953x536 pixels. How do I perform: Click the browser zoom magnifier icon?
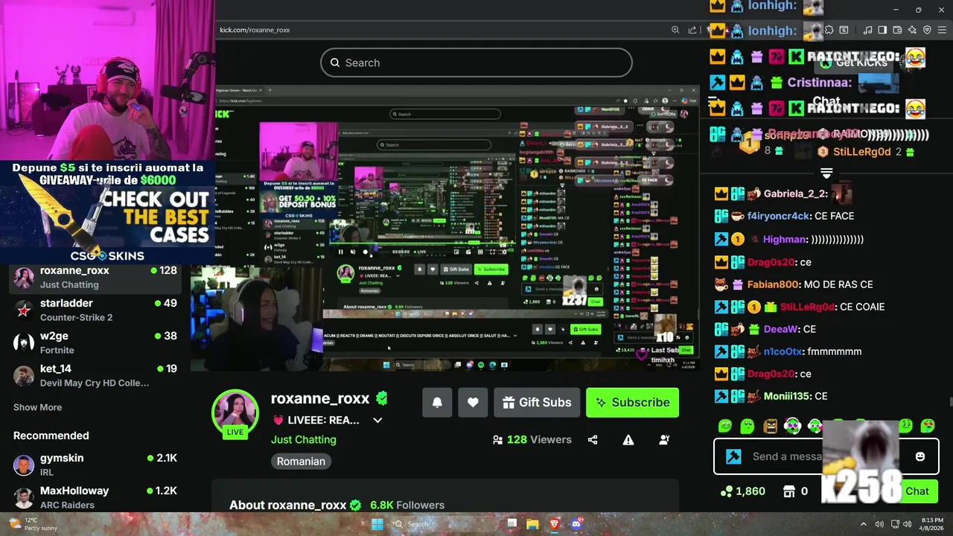[675, 30]
